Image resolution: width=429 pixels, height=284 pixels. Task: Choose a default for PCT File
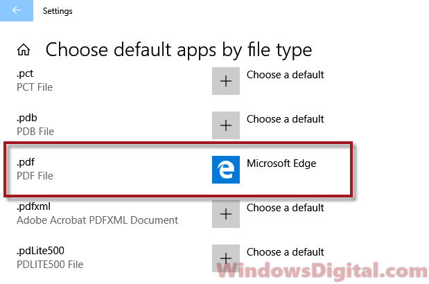tap(285, 75)
